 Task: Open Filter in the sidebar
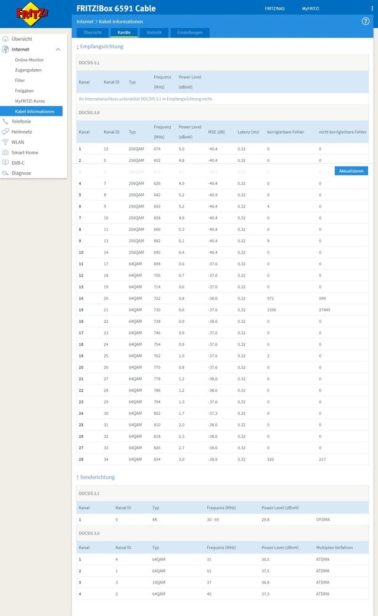click(20, 80)
